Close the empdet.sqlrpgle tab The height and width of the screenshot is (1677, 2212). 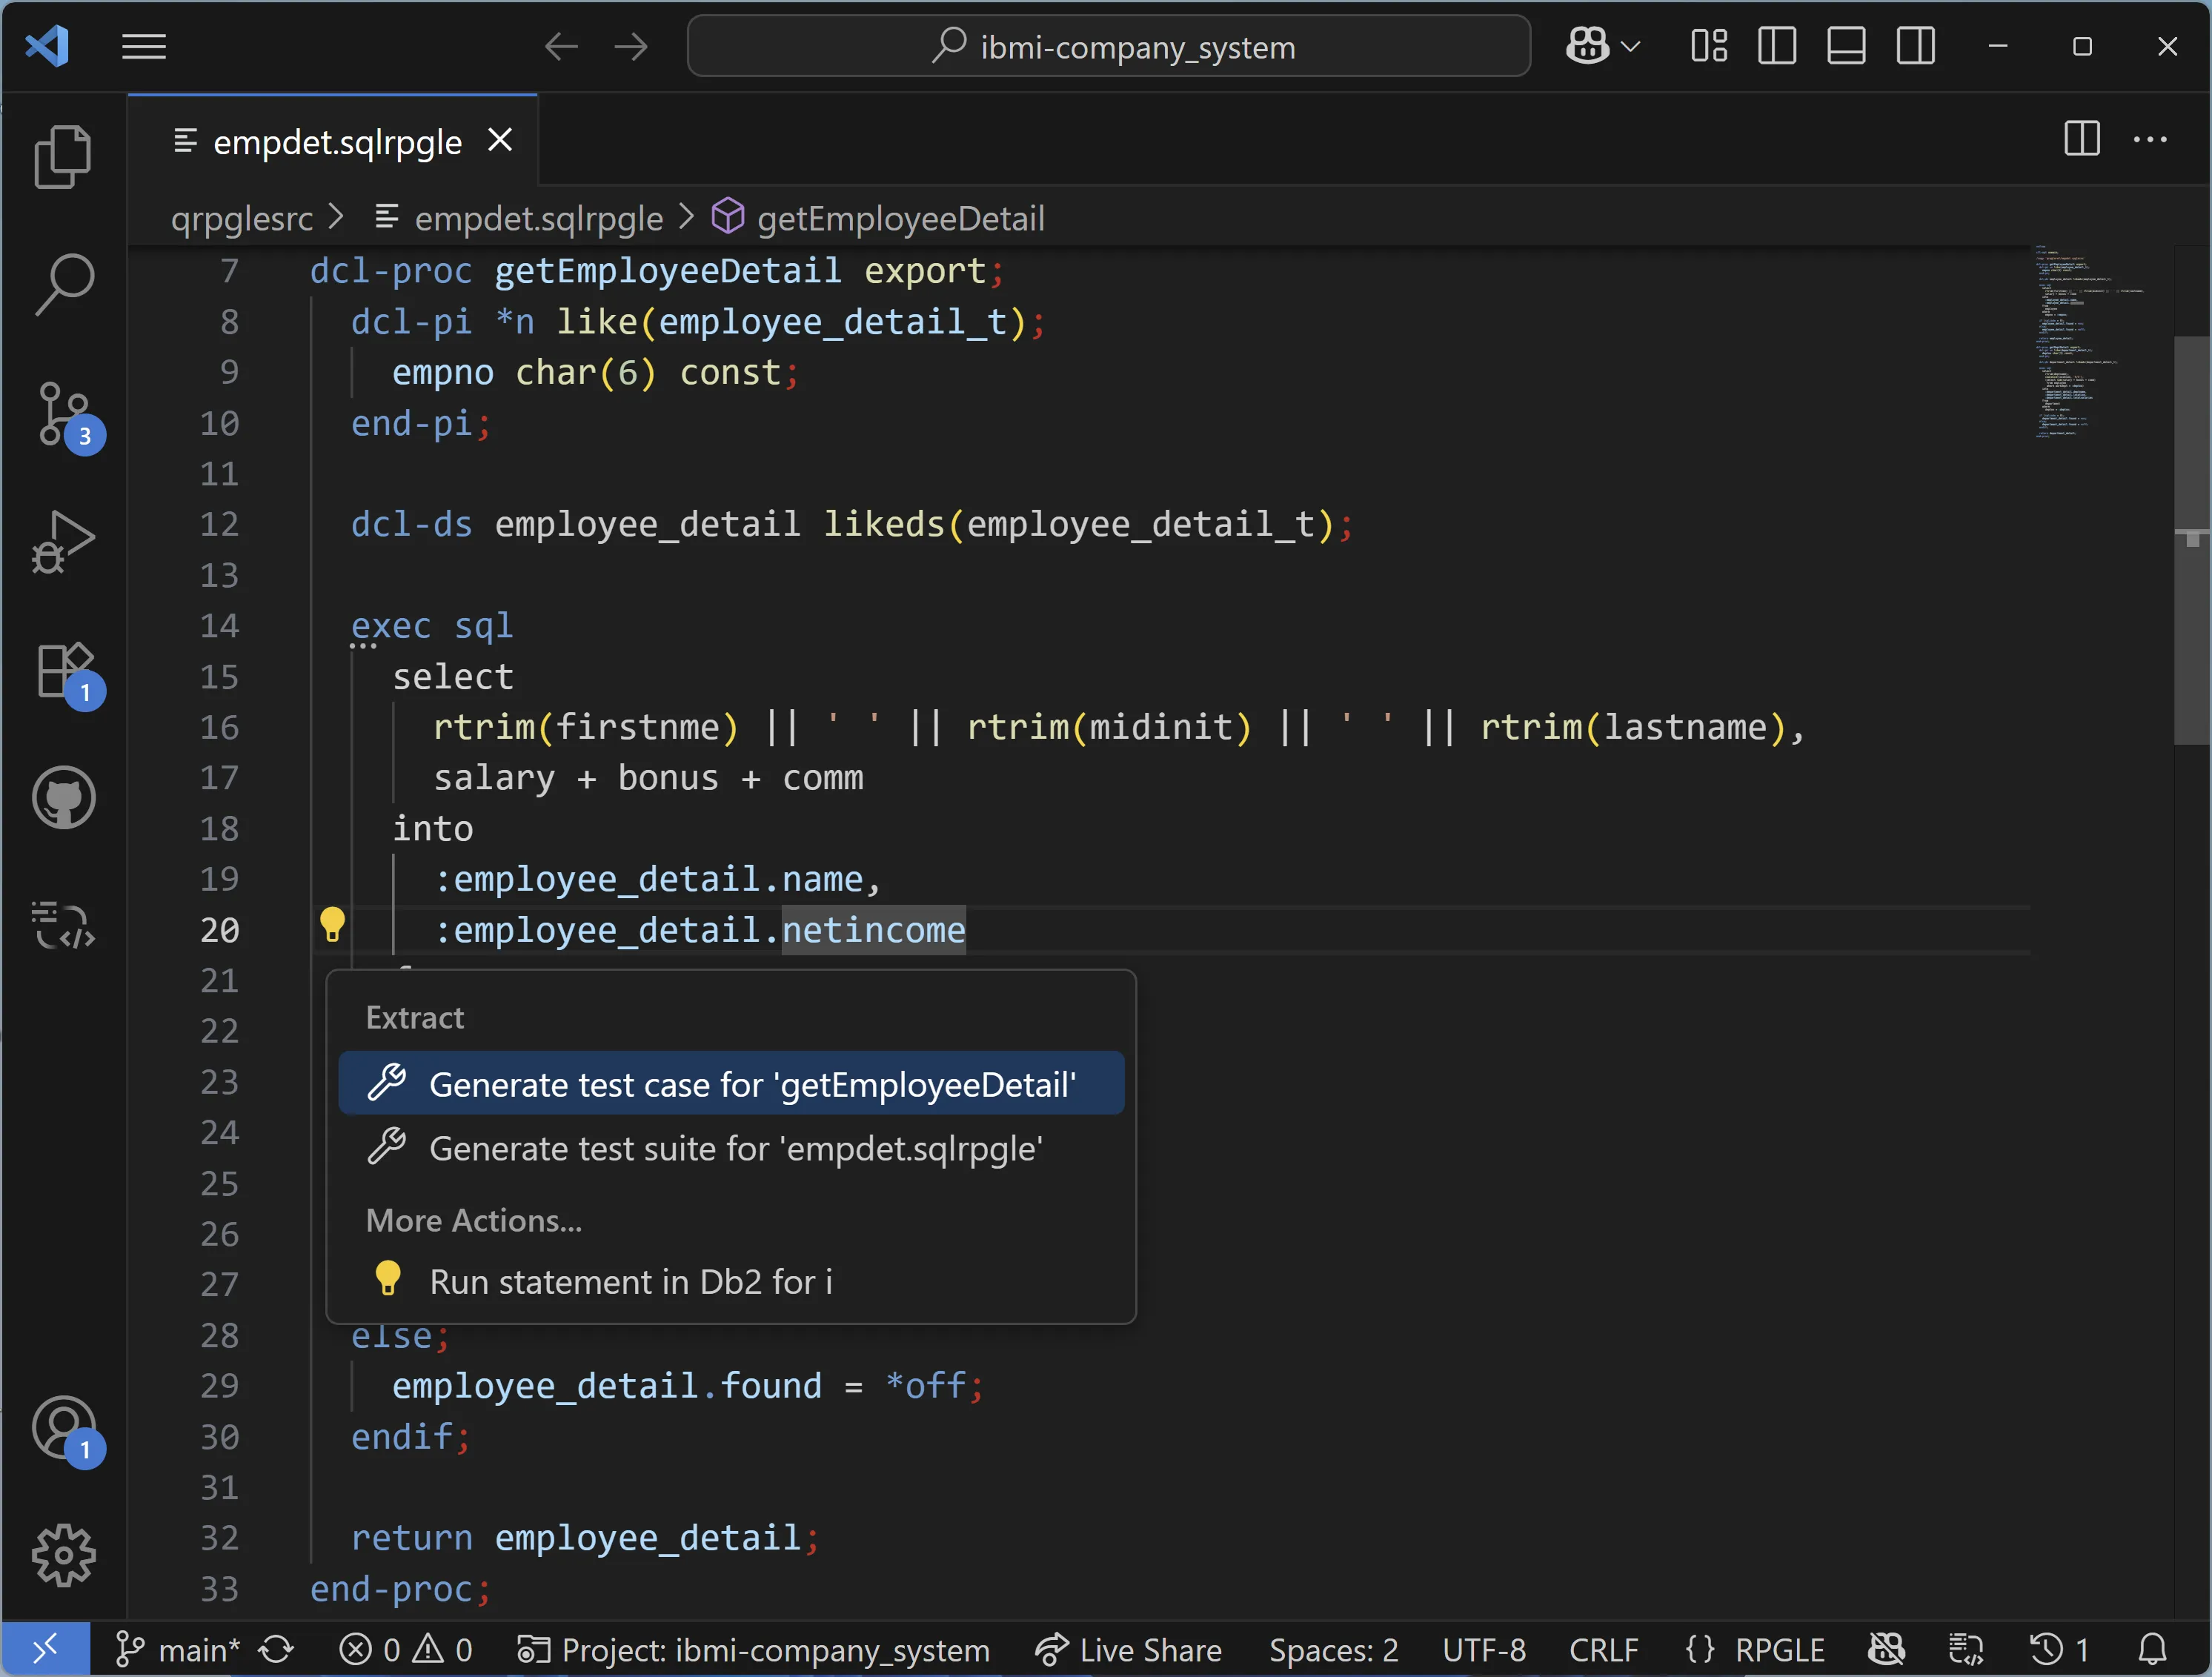[x=500, y=140]
